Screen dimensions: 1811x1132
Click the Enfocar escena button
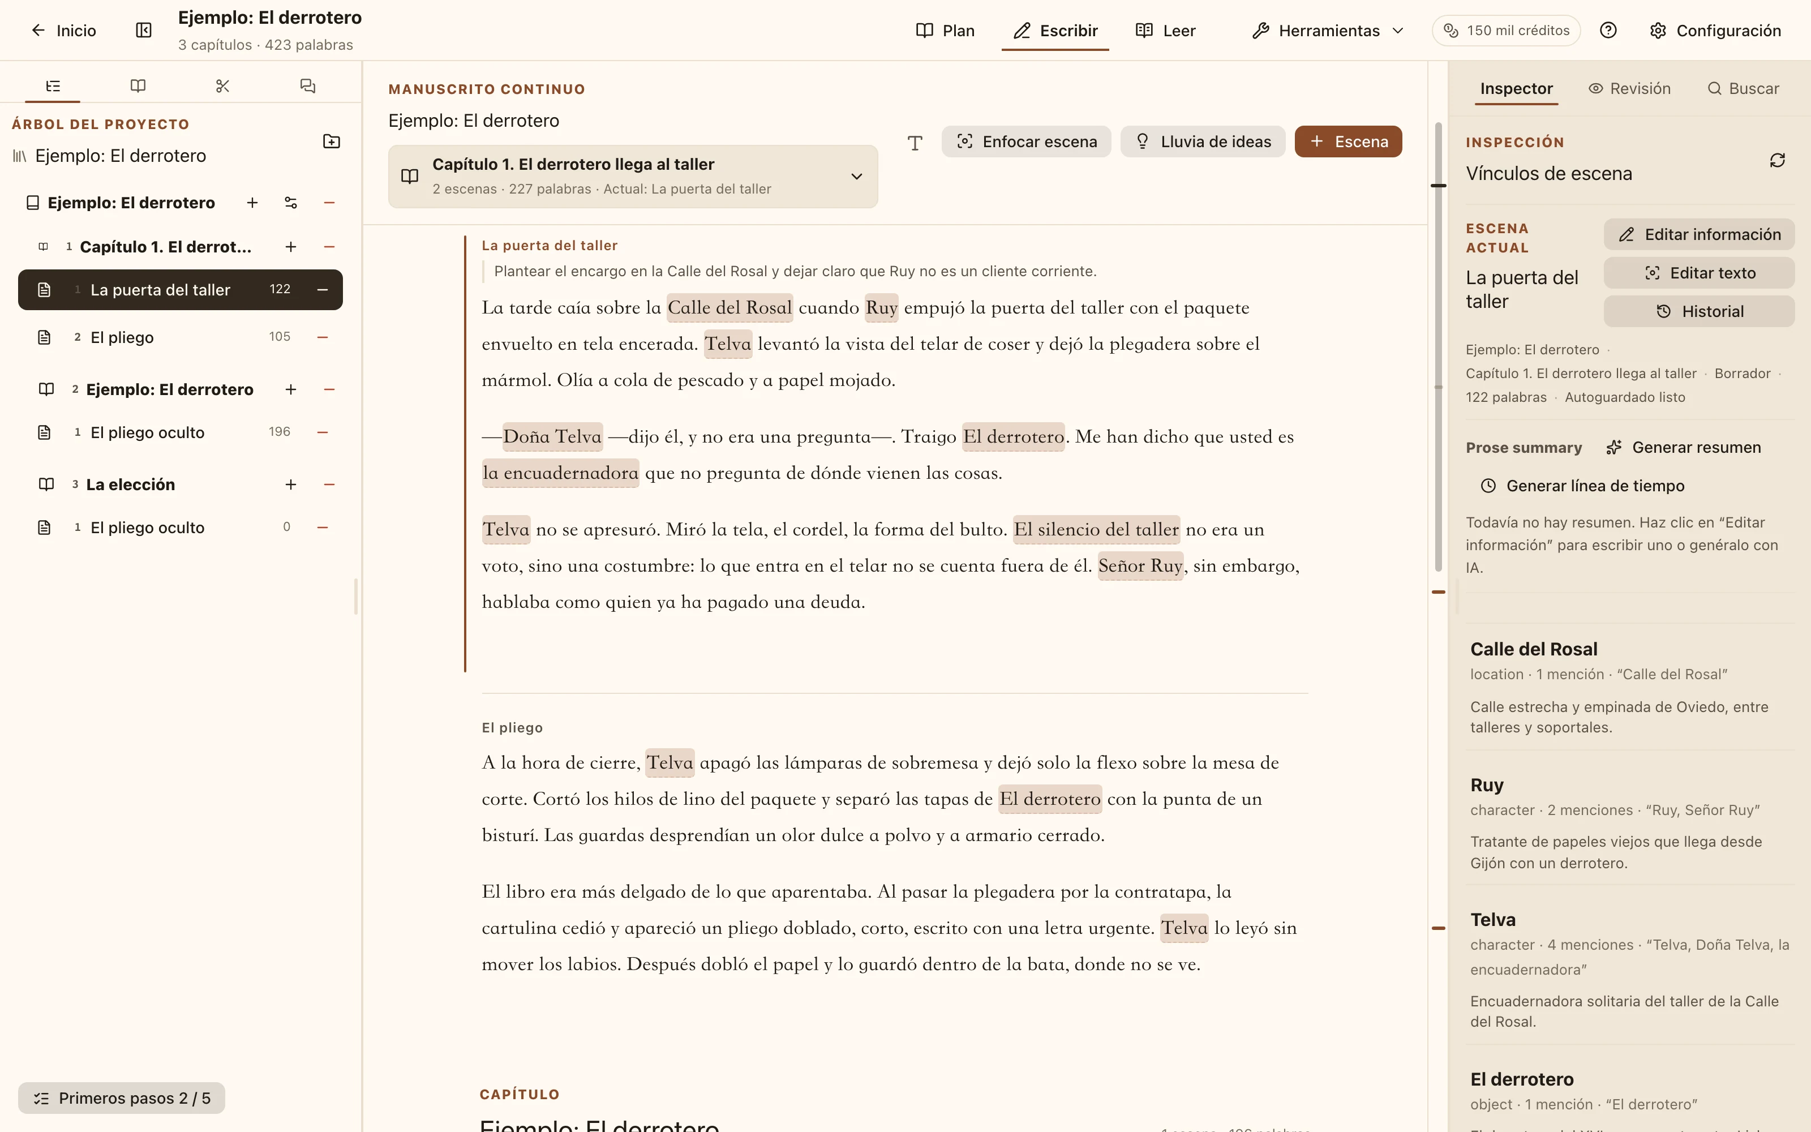coord(1026,141)
